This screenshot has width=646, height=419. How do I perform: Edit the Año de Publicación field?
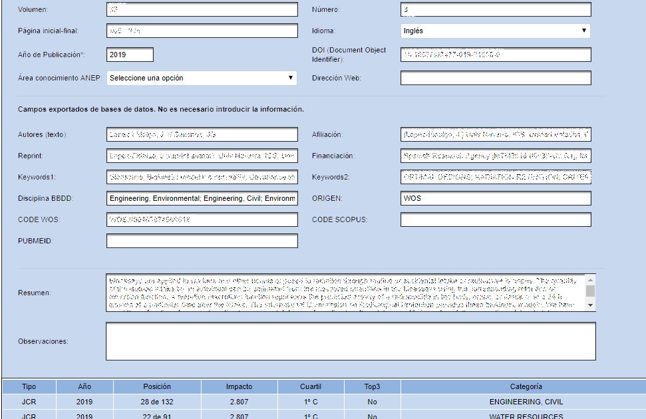coord(130,55)
